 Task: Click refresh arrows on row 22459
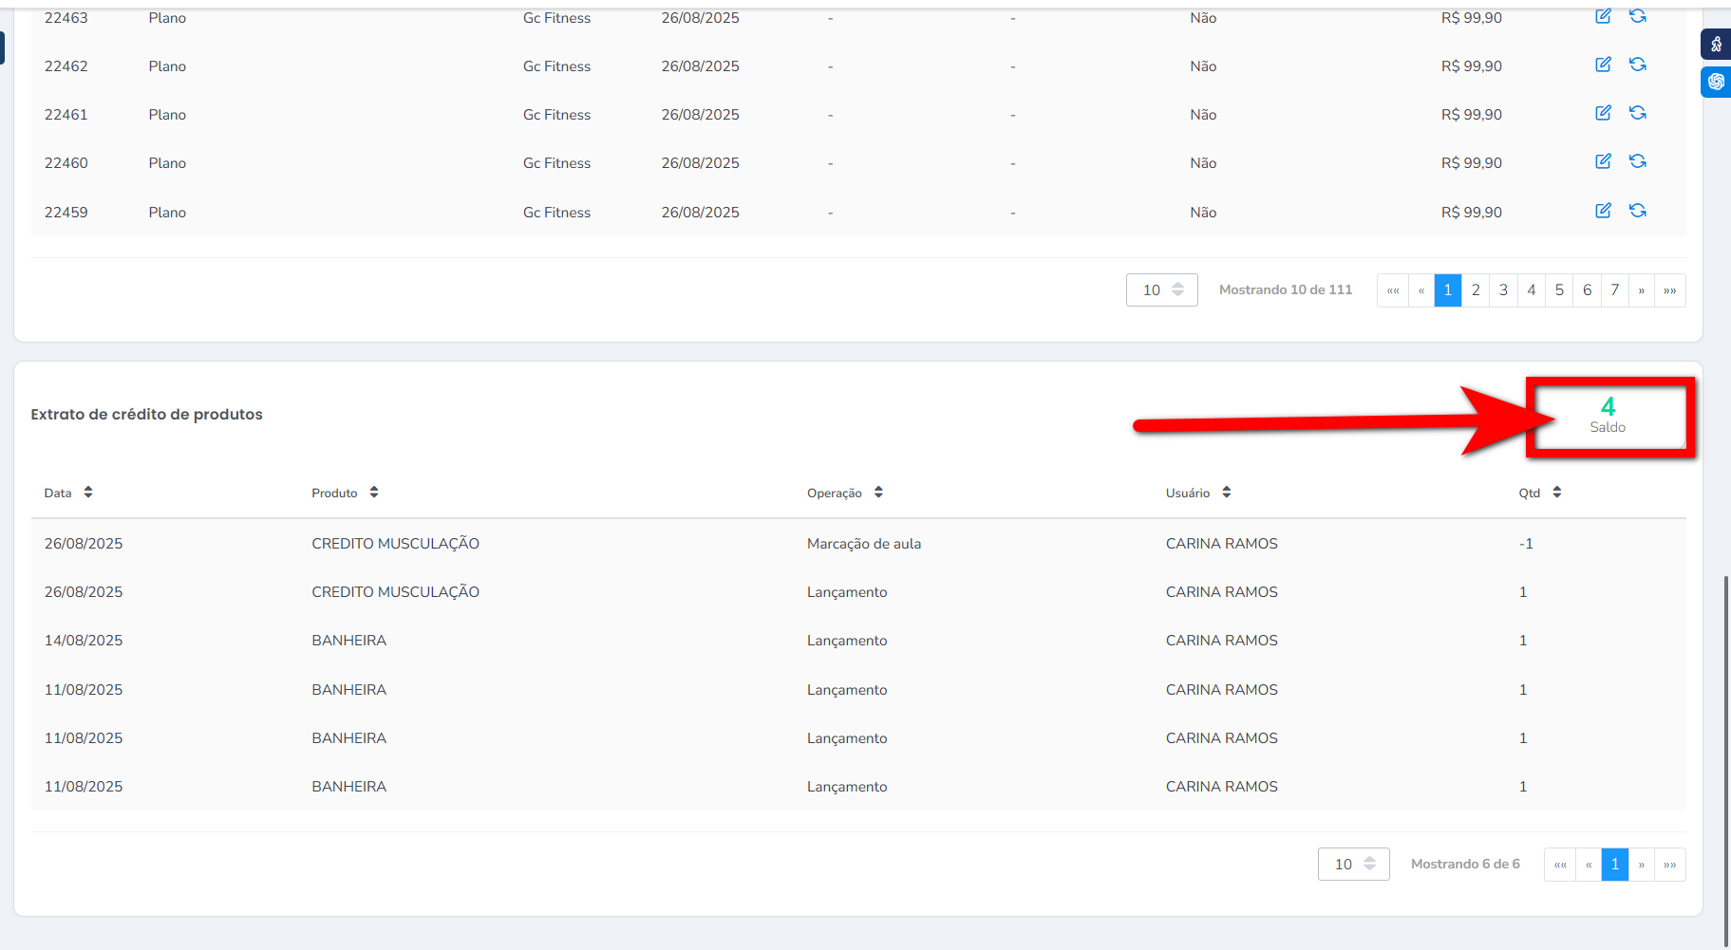(x=1638, y=211)
